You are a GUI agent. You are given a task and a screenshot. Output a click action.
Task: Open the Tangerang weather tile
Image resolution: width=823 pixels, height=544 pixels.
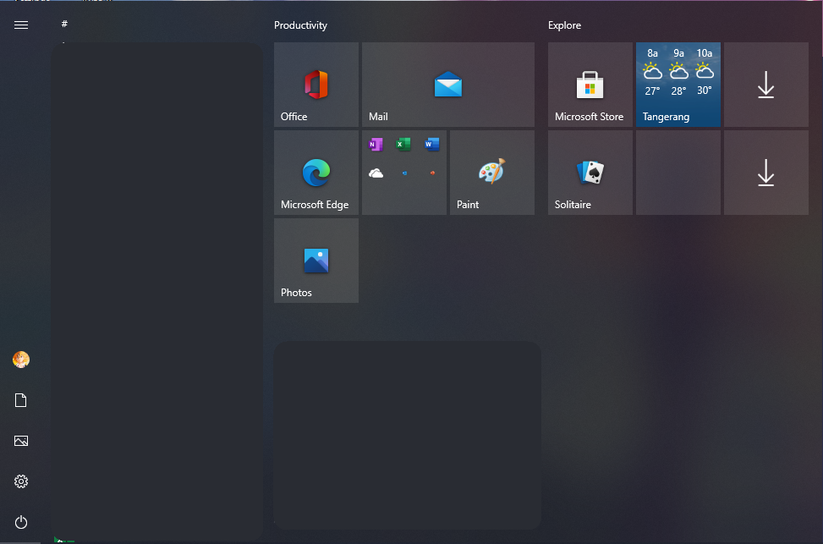click(678, 85)
